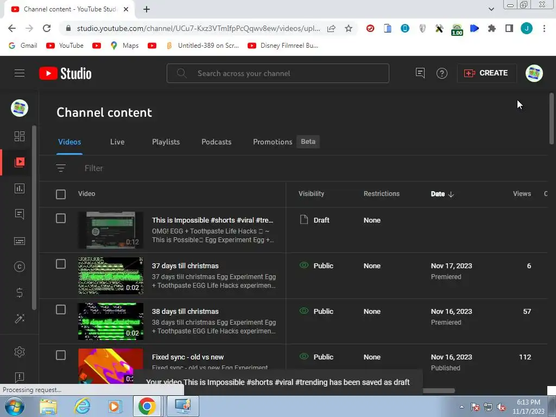
Task: Check the '37 days till christmas' row
Action: click(61, 264)
